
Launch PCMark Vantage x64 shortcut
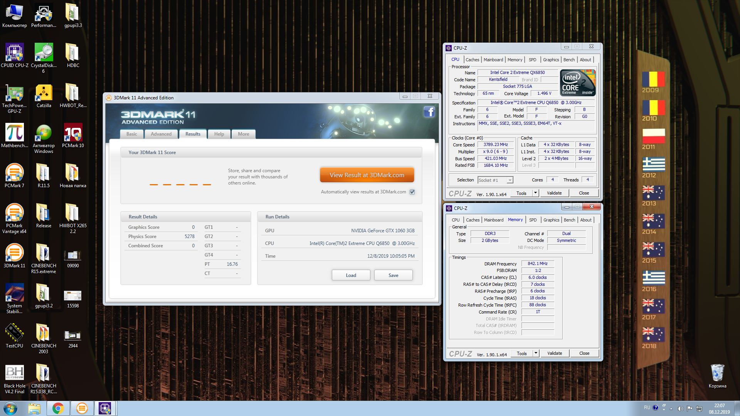[14, 218]
